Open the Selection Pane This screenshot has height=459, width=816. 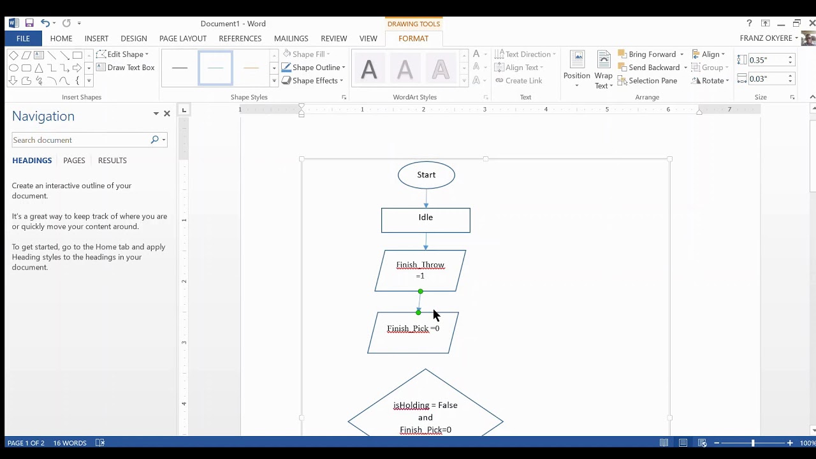pyautogui.click(x=647, y=80)
